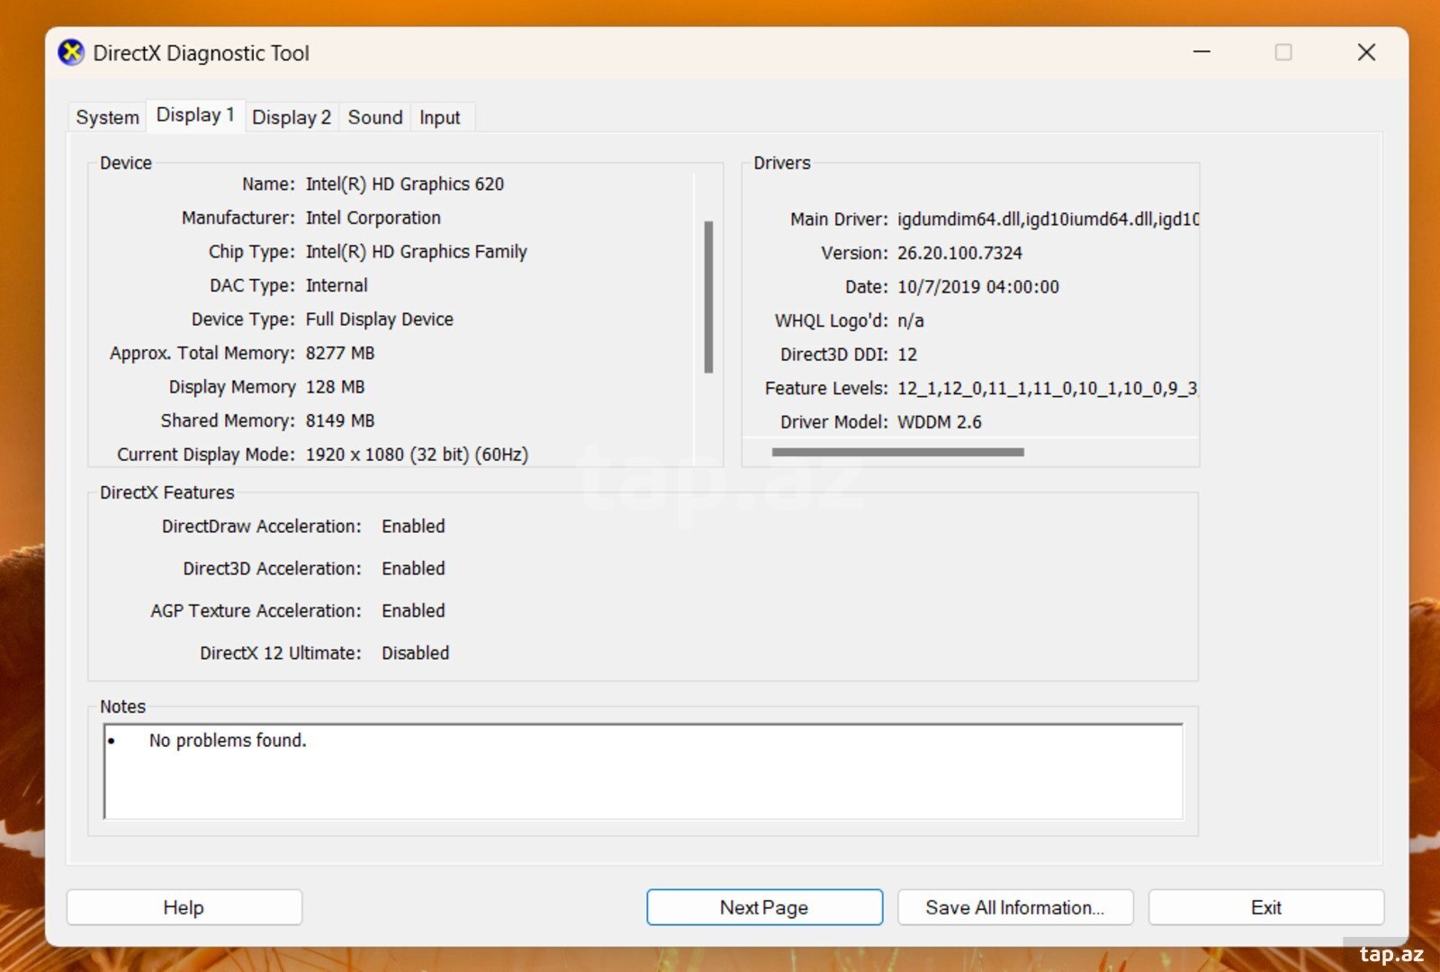Select device name Intel(R) HD Graphics 620
Viewport: 1440px width, 972px height.
(405, 184)
